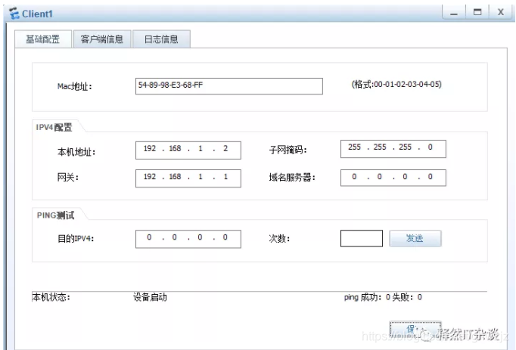516x350 pixels.
Task: Click the Mac地址 input field
Action: coord(229,86)
